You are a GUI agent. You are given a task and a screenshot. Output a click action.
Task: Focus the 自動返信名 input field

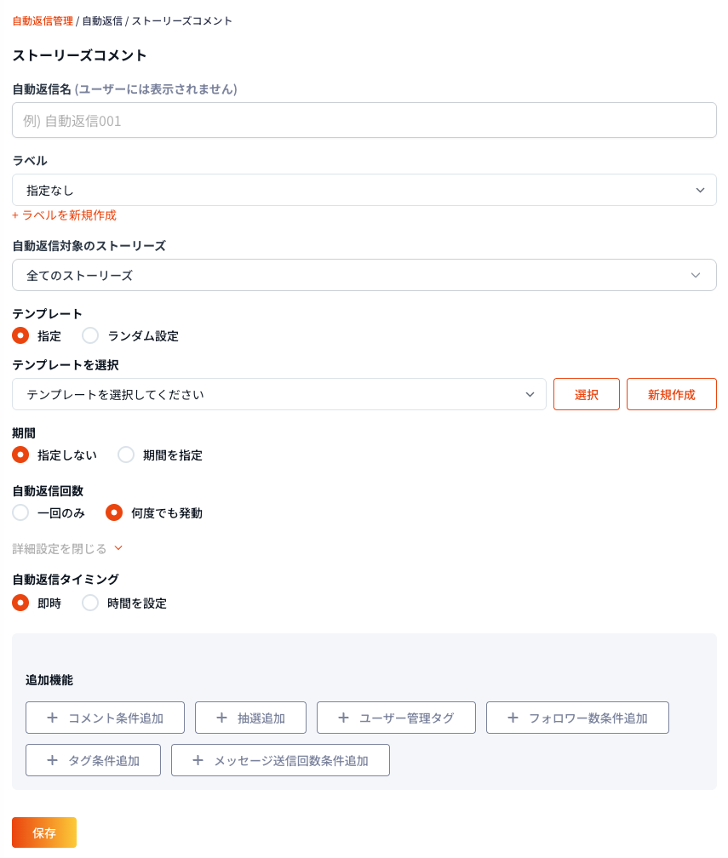click(x=364, y=120)
